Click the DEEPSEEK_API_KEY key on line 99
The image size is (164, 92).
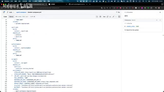(20, 80)
